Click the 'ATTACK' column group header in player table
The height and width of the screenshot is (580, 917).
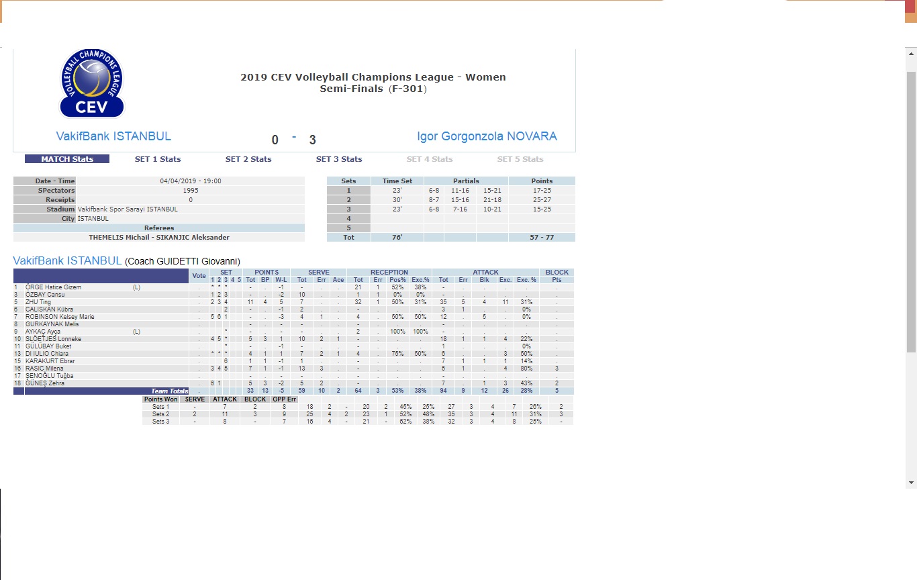coord(485,273)
